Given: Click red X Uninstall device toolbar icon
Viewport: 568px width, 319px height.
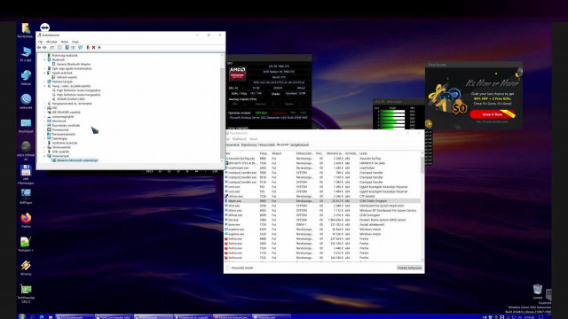Looking at the screenshot, I should [93, 47].
